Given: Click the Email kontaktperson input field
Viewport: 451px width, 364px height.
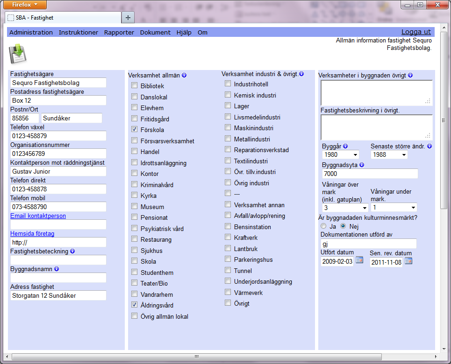Looking at the screenshot, I should pyautogui.click(x=58, y=224).
